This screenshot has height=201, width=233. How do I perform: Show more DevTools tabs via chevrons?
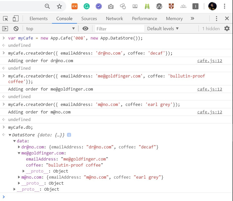click(192, 18)
